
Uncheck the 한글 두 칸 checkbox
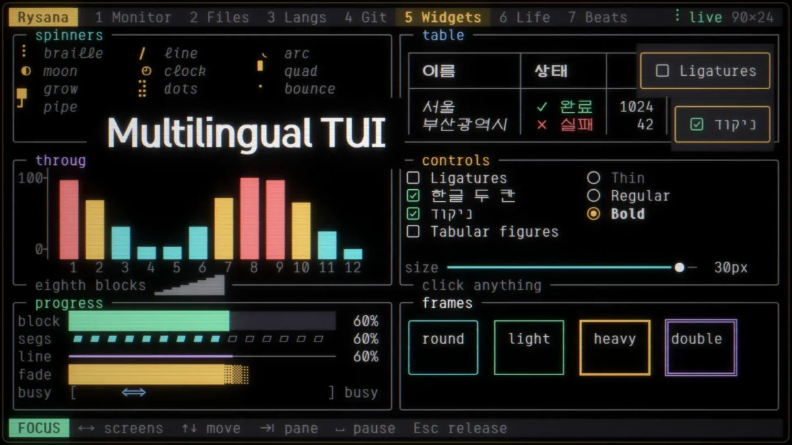click(413, 195)
